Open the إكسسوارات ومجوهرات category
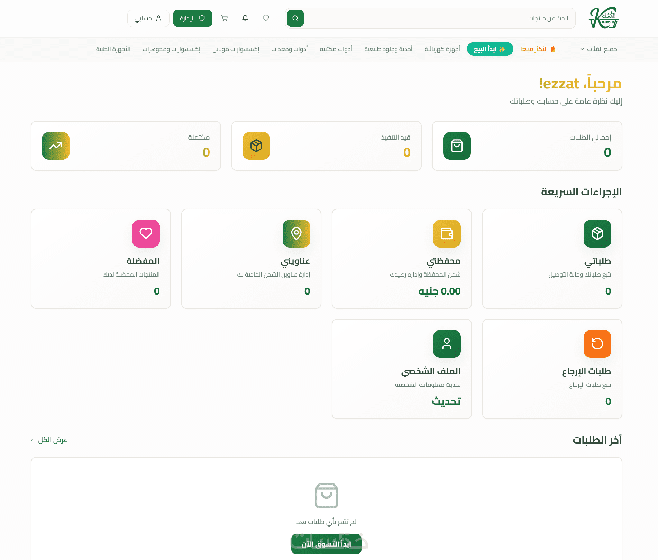 (x=172, y=49)
